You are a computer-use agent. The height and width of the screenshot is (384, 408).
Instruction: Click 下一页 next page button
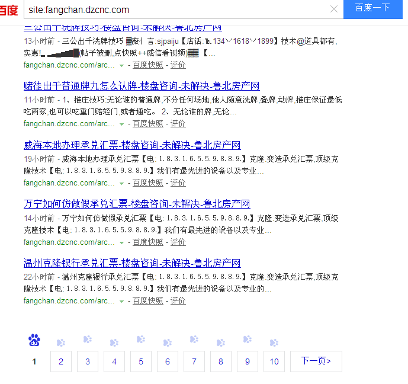coord(316,361)
